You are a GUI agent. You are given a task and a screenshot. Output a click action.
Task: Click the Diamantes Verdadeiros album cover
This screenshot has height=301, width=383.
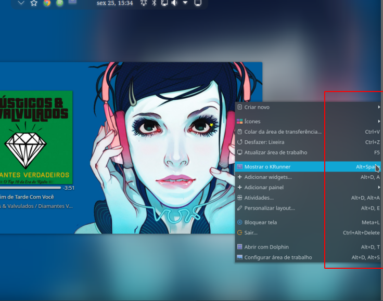pos(36,137)
